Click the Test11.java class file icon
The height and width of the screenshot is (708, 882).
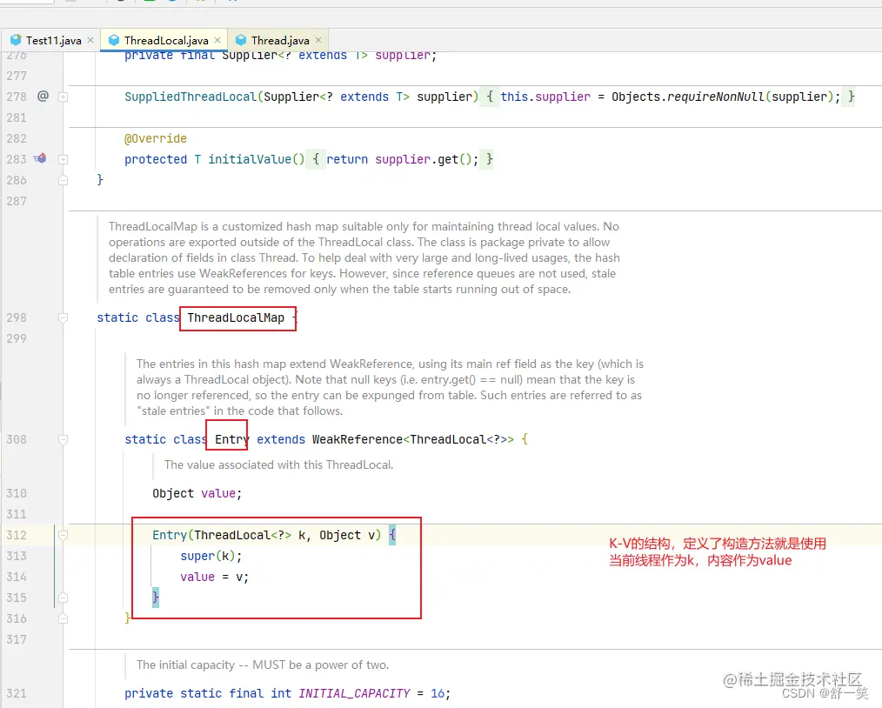[x=16, y=40]
